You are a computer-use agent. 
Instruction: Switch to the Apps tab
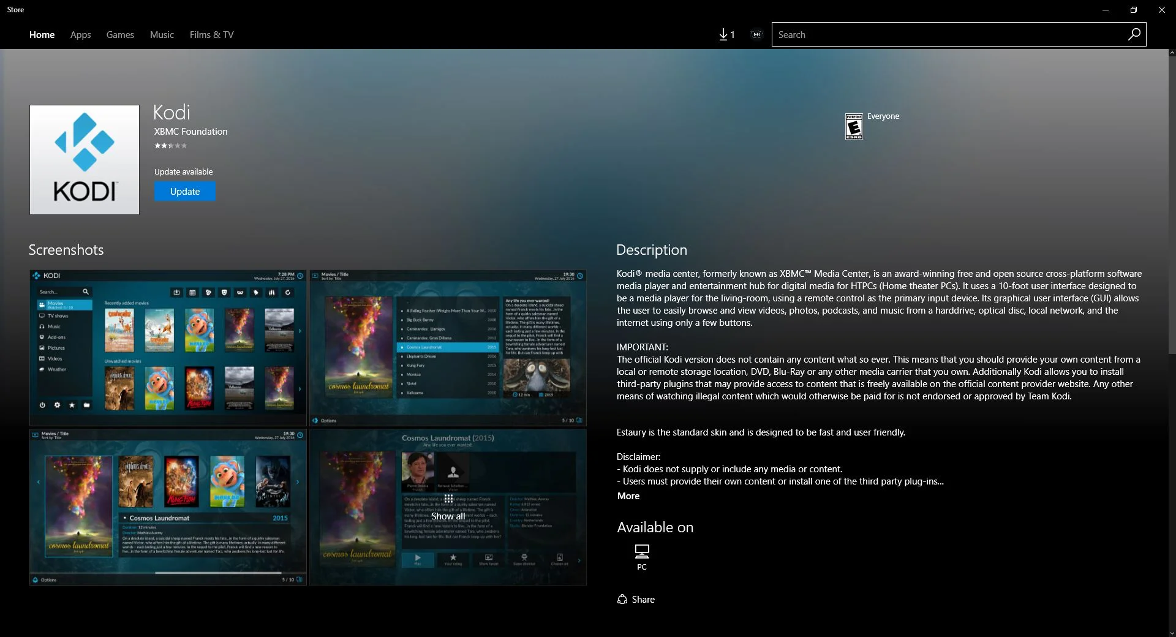click(x=80, y=35)
